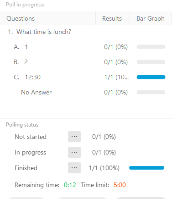Click the blue Finished progress bar
Viewport: 172px width, 199px height.
coord(146,168)
